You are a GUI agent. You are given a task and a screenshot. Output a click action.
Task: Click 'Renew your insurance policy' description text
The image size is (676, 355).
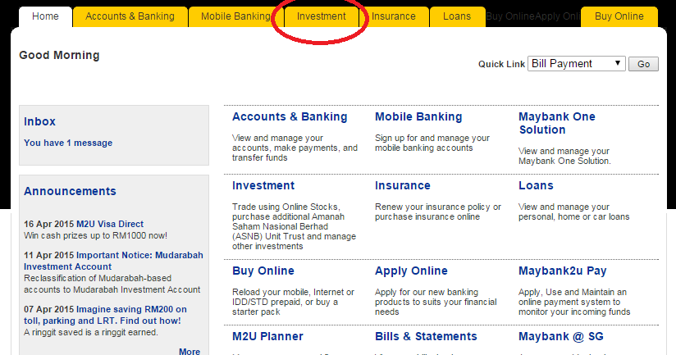(438, 212)
